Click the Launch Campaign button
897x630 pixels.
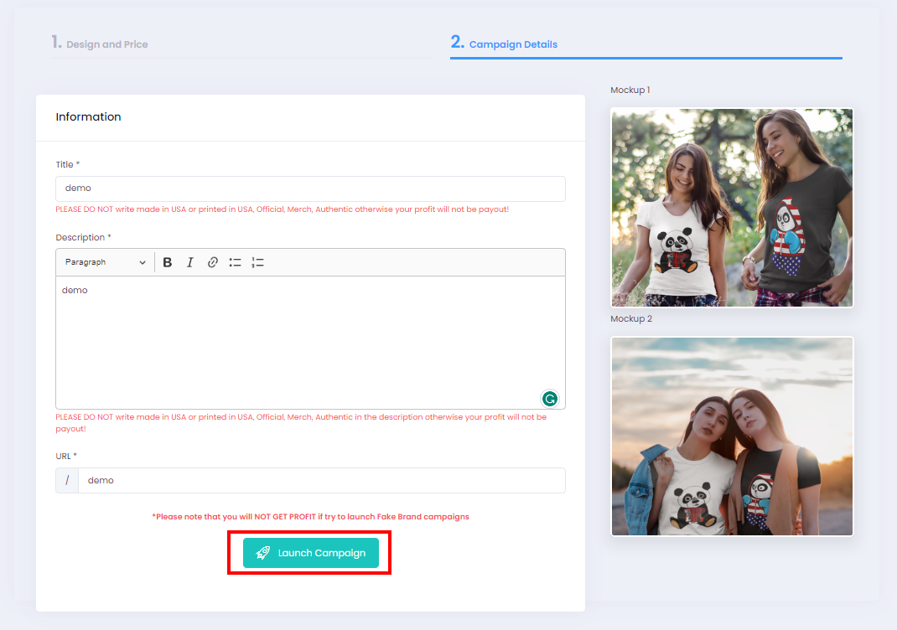point(311,553)
